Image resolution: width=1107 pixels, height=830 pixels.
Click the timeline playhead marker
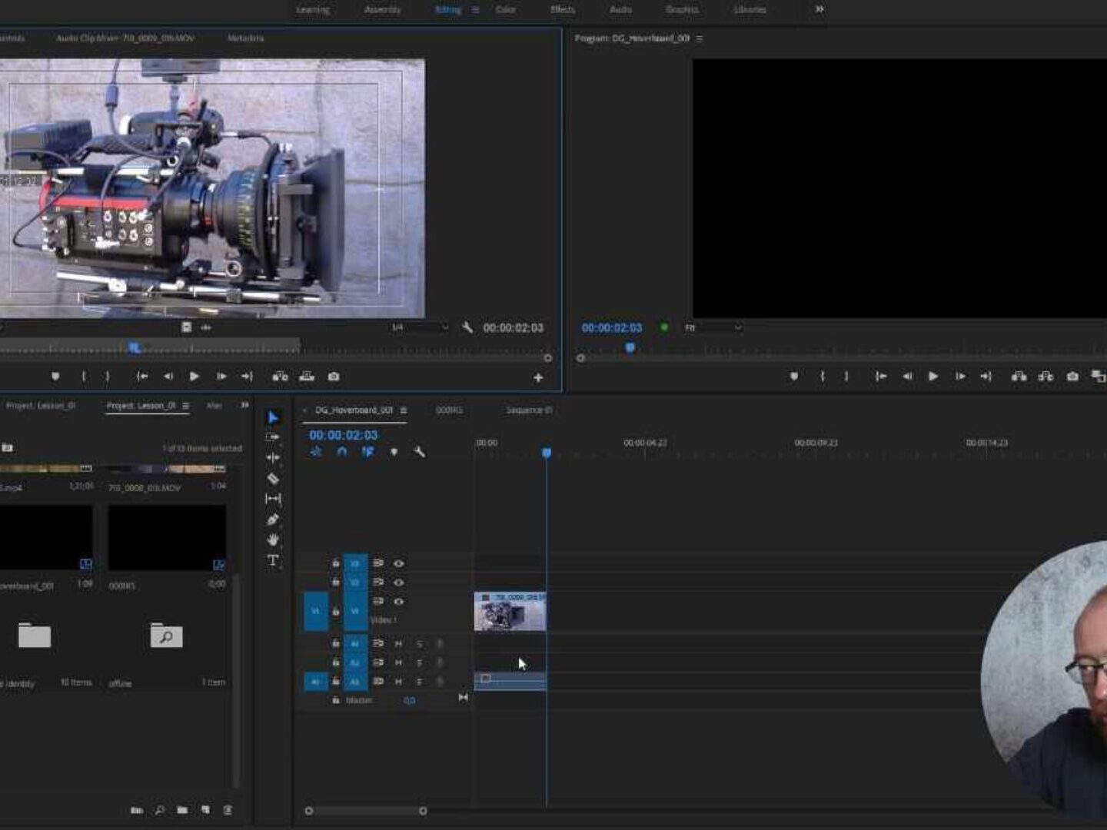547,453
